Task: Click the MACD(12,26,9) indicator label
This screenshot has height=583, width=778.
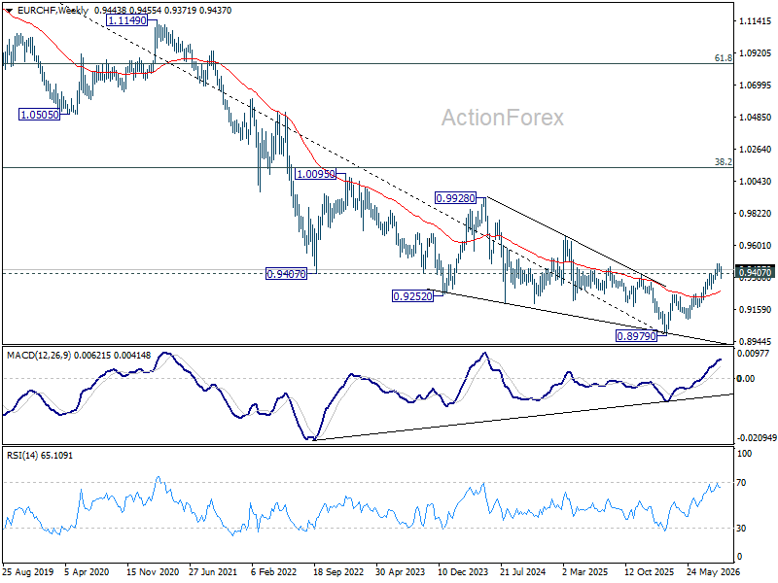Action: (x=39, y=356)
